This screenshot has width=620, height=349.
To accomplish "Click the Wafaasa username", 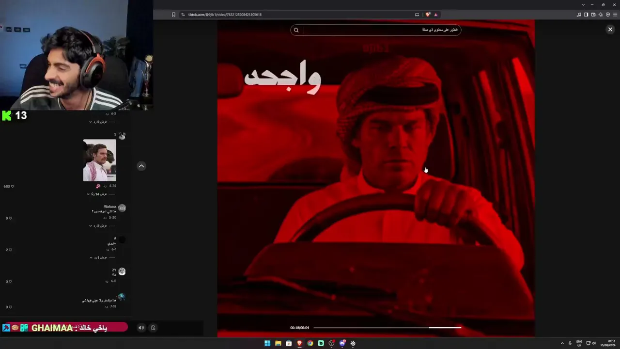I will tap(110, 206).
